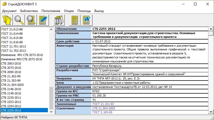The image size is (214, 120).
Task: Open the library books icon
Action: (59, 20)
